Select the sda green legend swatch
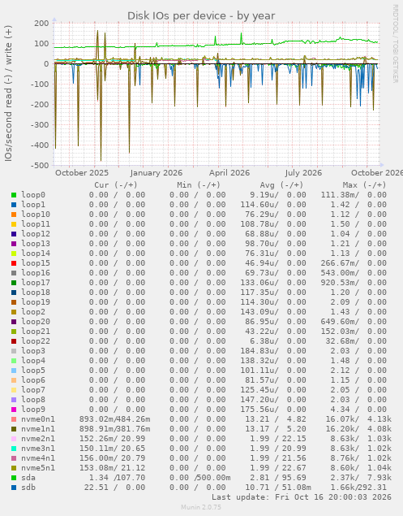The width and height of the screenshot is (403, 516). 14,478
